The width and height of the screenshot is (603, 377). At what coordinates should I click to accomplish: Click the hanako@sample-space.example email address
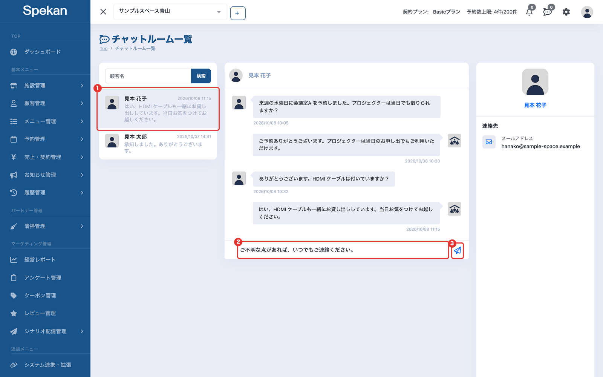(x=540, y=146)
